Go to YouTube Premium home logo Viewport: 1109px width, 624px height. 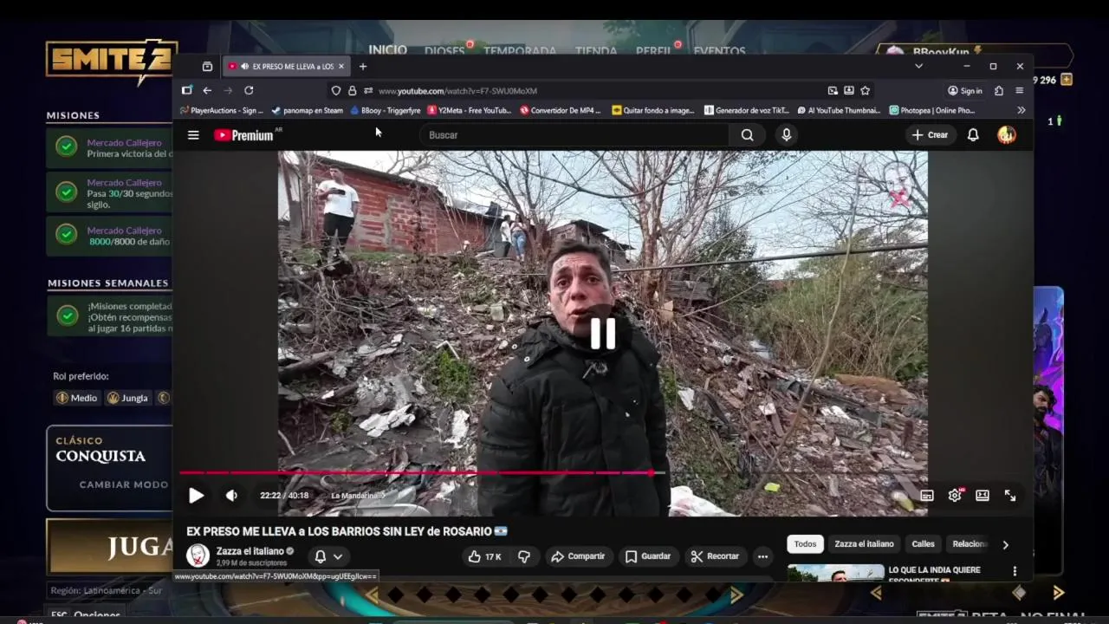coord(243,135)
